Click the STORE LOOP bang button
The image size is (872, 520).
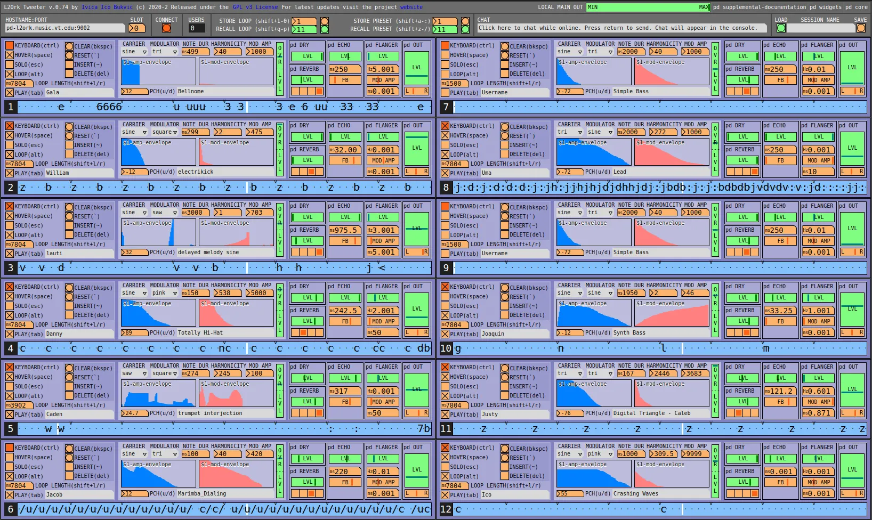[324, 21]
